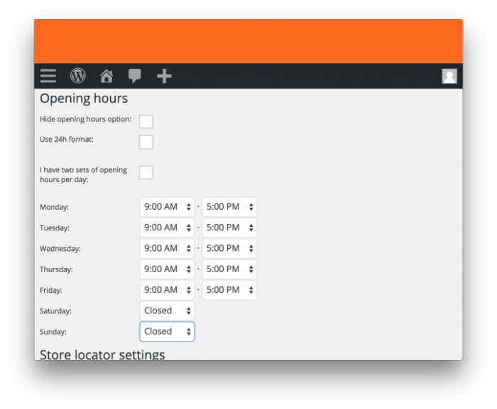Viewport: 497px width, 409px height.
Task: Open Friday opening time dropdown
Action: tap(167, 290)
